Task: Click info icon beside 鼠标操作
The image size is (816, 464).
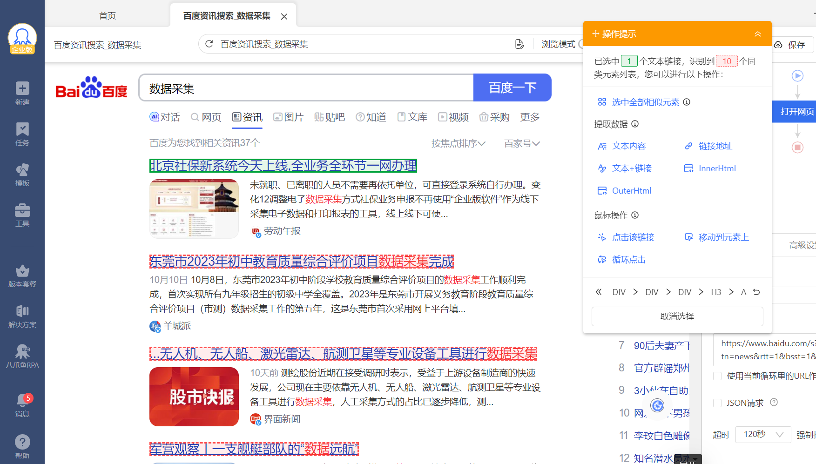Action: pyautogui.click(x=635, y=215)
